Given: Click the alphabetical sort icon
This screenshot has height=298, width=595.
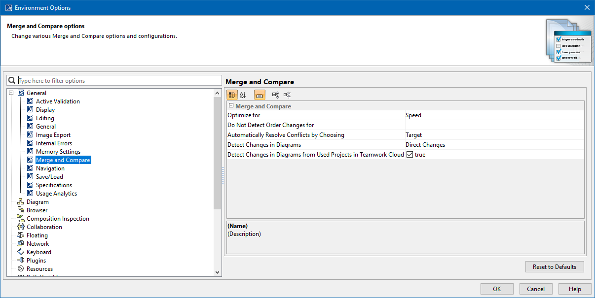Looking at the screenshot, I should (x=243, y=95).
